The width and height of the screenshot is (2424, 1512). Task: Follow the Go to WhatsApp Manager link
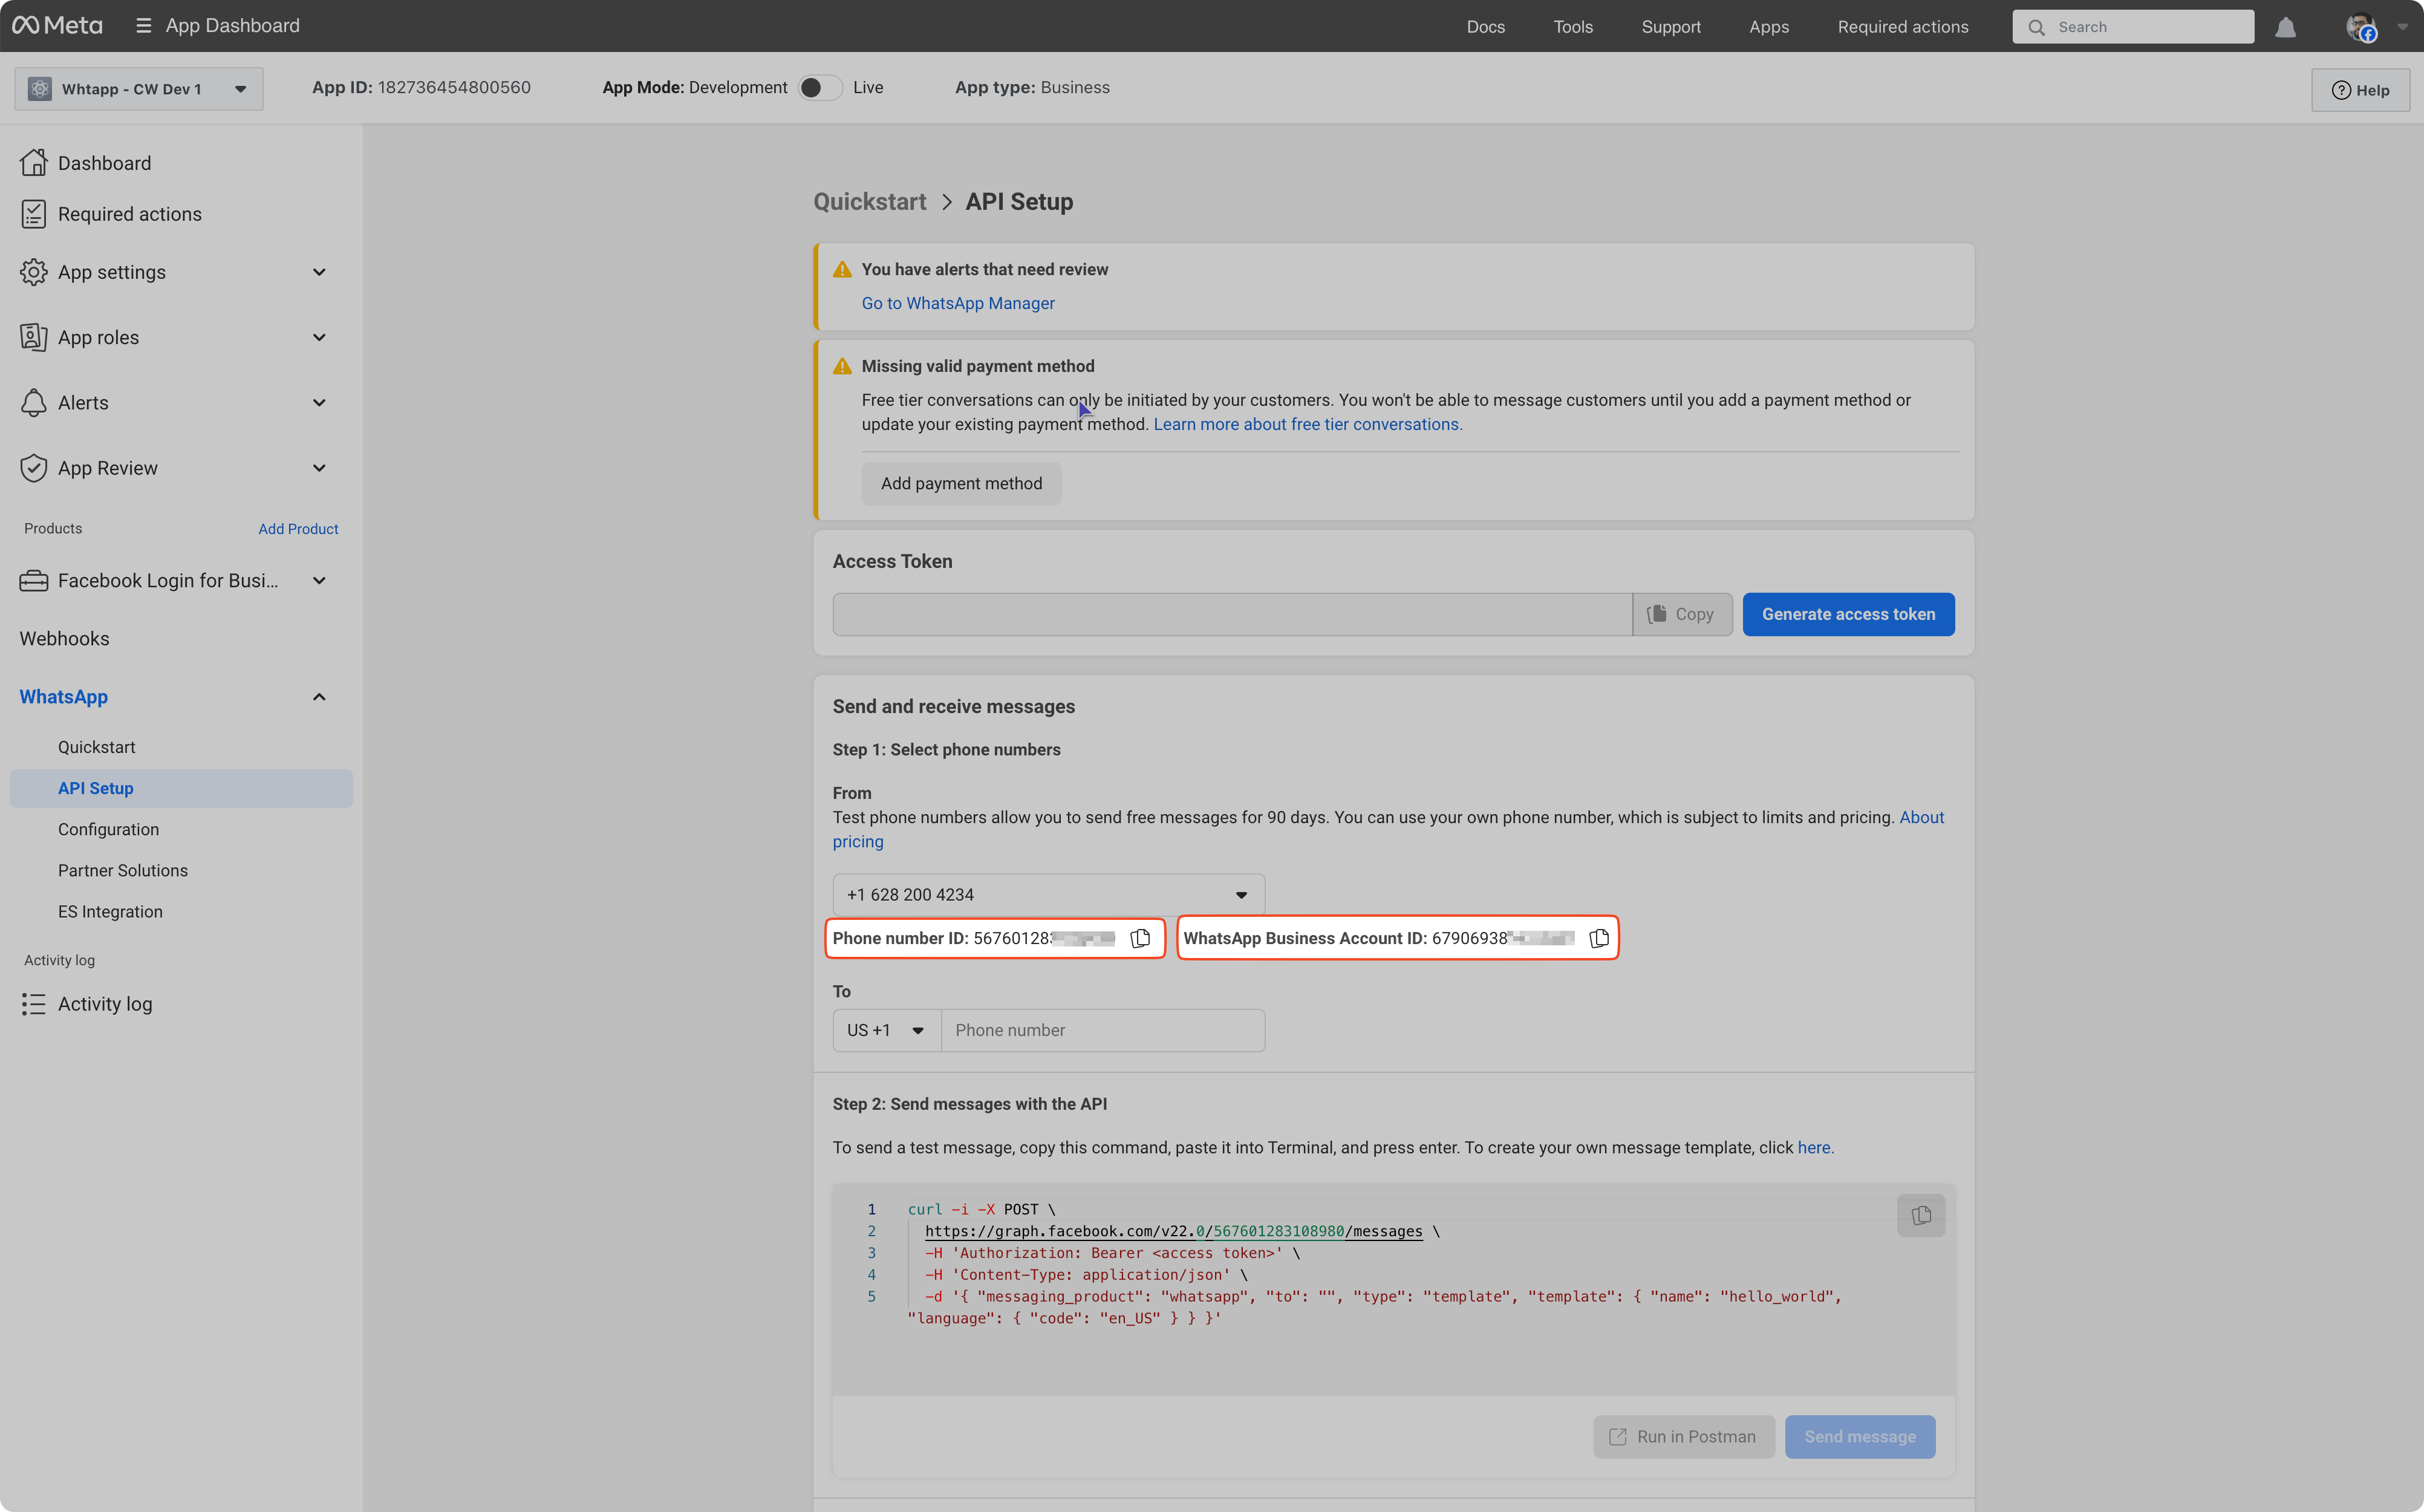click(x=958, y=304)
